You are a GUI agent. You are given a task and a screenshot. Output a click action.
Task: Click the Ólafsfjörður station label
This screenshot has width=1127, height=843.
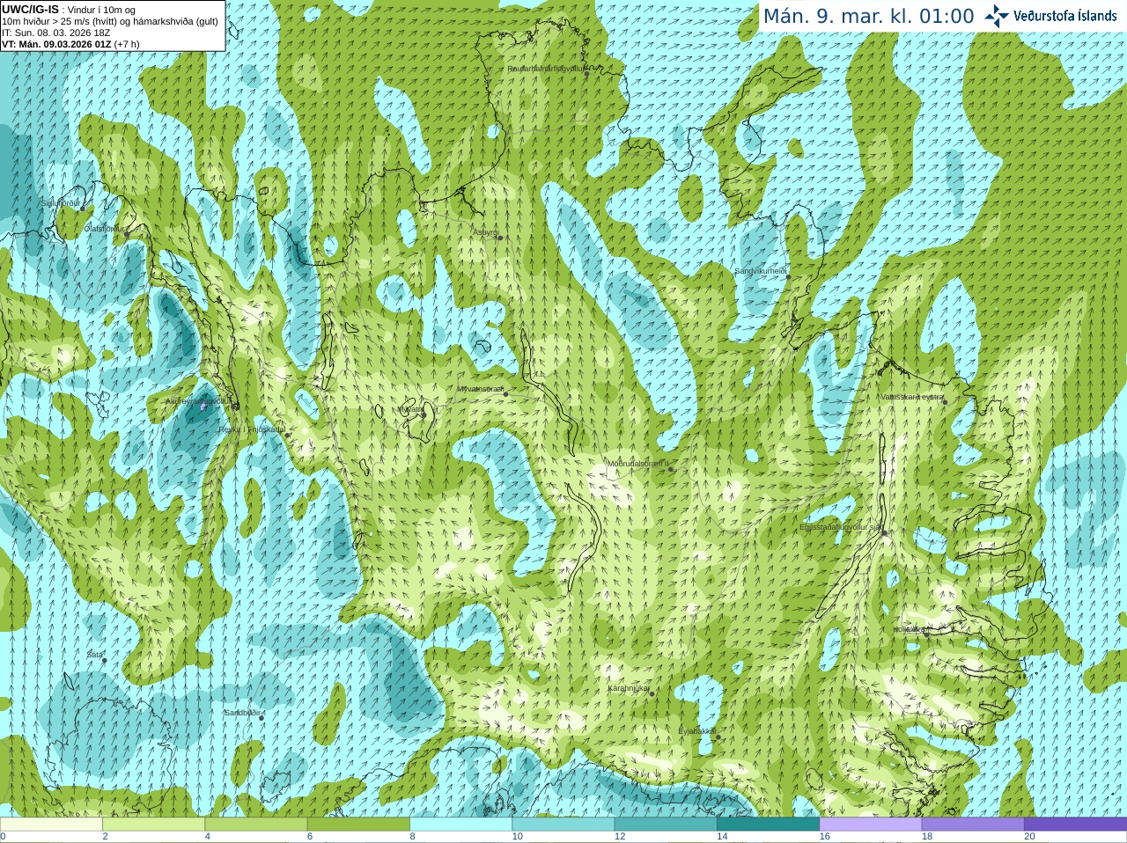click(104, 228)
